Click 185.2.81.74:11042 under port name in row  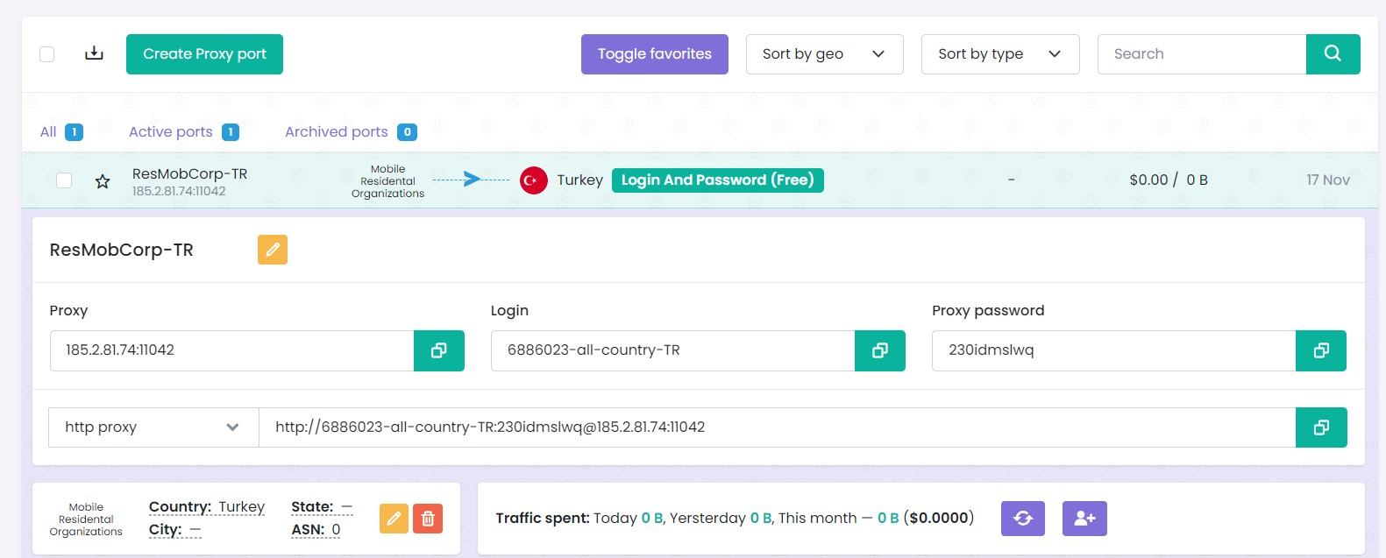click(179, 191)
